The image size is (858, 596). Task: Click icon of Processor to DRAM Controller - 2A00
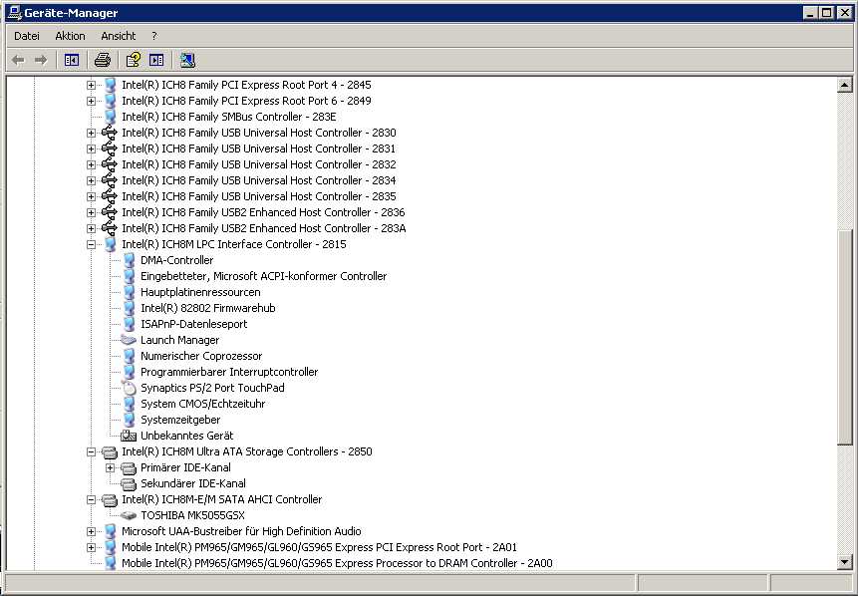point(110,563)
